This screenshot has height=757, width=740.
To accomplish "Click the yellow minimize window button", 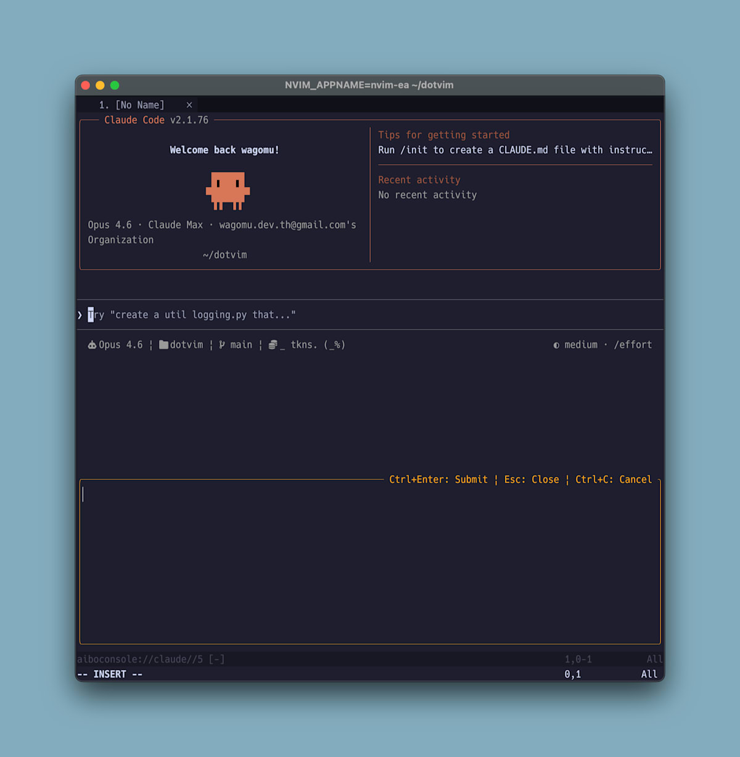I will coord(100,85).
